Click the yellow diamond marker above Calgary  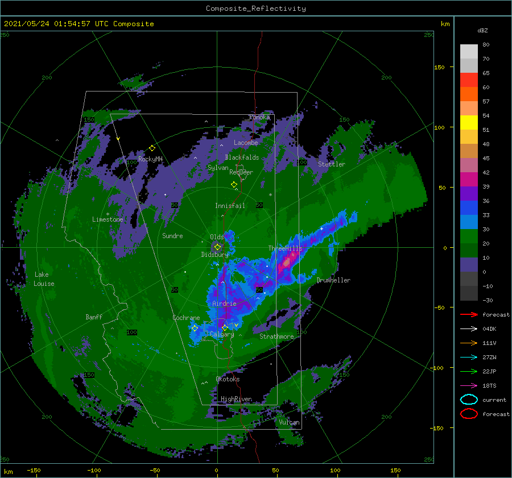[x=225, y=327]
